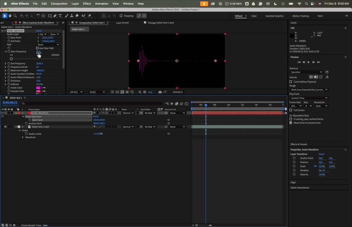
Task: Mute audio of Saltair test 1.mp4 layer
Action: point(6,127)
